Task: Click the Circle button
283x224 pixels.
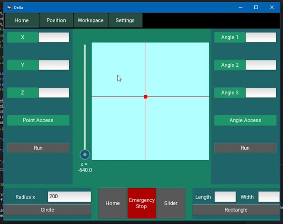Action: click(47, 210)
